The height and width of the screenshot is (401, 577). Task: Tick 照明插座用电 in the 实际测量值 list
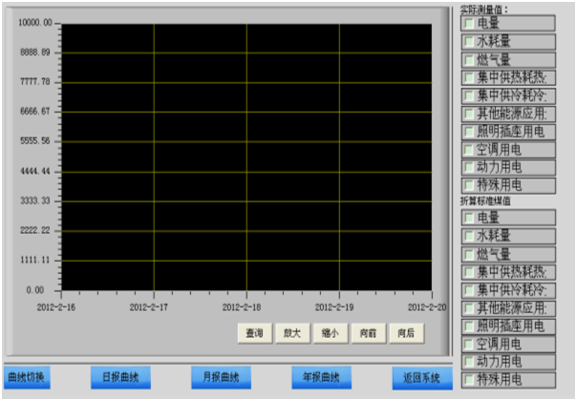point(468,132)
